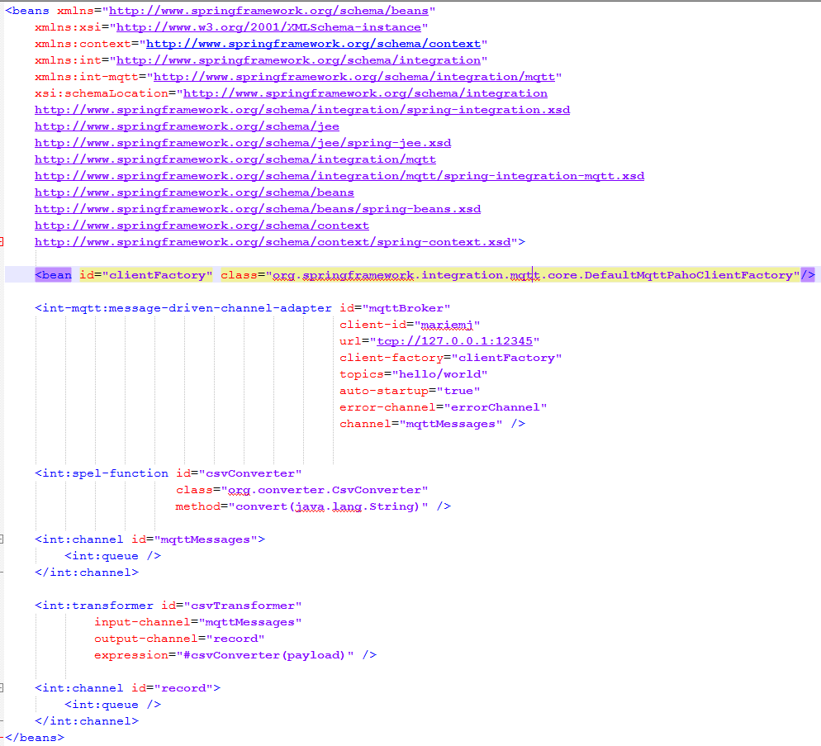
Task: Click the <int:transformer tag
Action: tap(94, 605)
